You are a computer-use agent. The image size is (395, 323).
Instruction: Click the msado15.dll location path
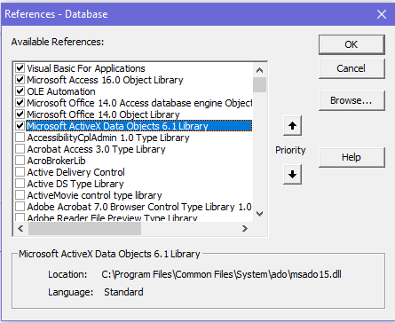point(221,274)
